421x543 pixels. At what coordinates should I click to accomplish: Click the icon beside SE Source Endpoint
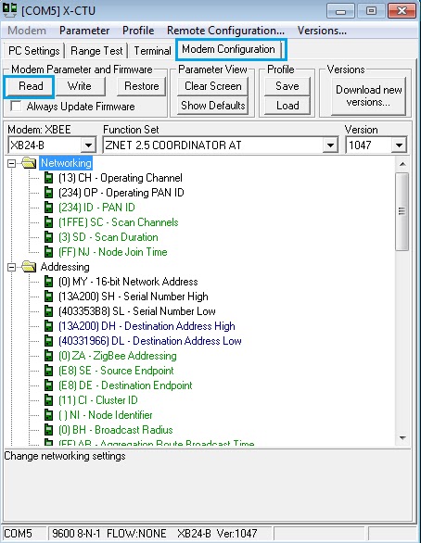49,371
